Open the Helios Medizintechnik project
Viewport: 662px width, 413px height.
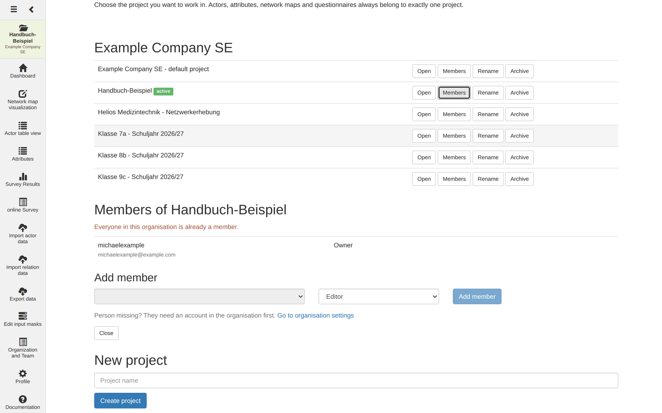(x=424, y=115)
